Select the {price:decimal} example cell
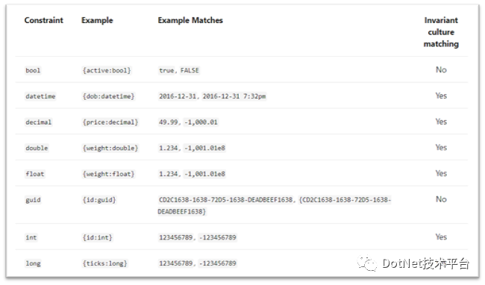The image size is (485, 285). click(110, 122)
